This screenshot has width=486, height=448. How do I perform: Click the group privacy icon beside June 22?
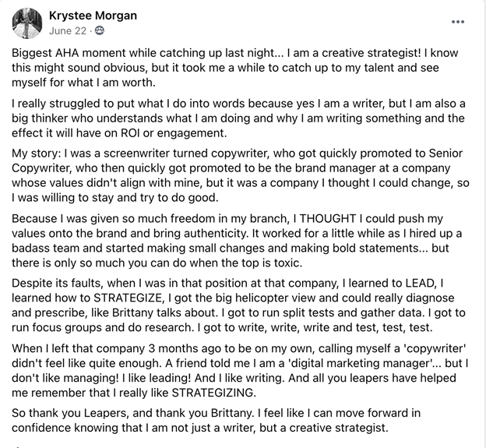click(x=99, y=30)
